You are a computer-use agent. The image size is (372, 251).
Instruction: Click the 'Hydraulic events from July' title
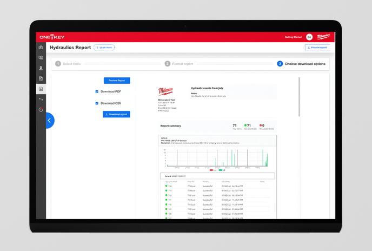(x=207, y=88)
